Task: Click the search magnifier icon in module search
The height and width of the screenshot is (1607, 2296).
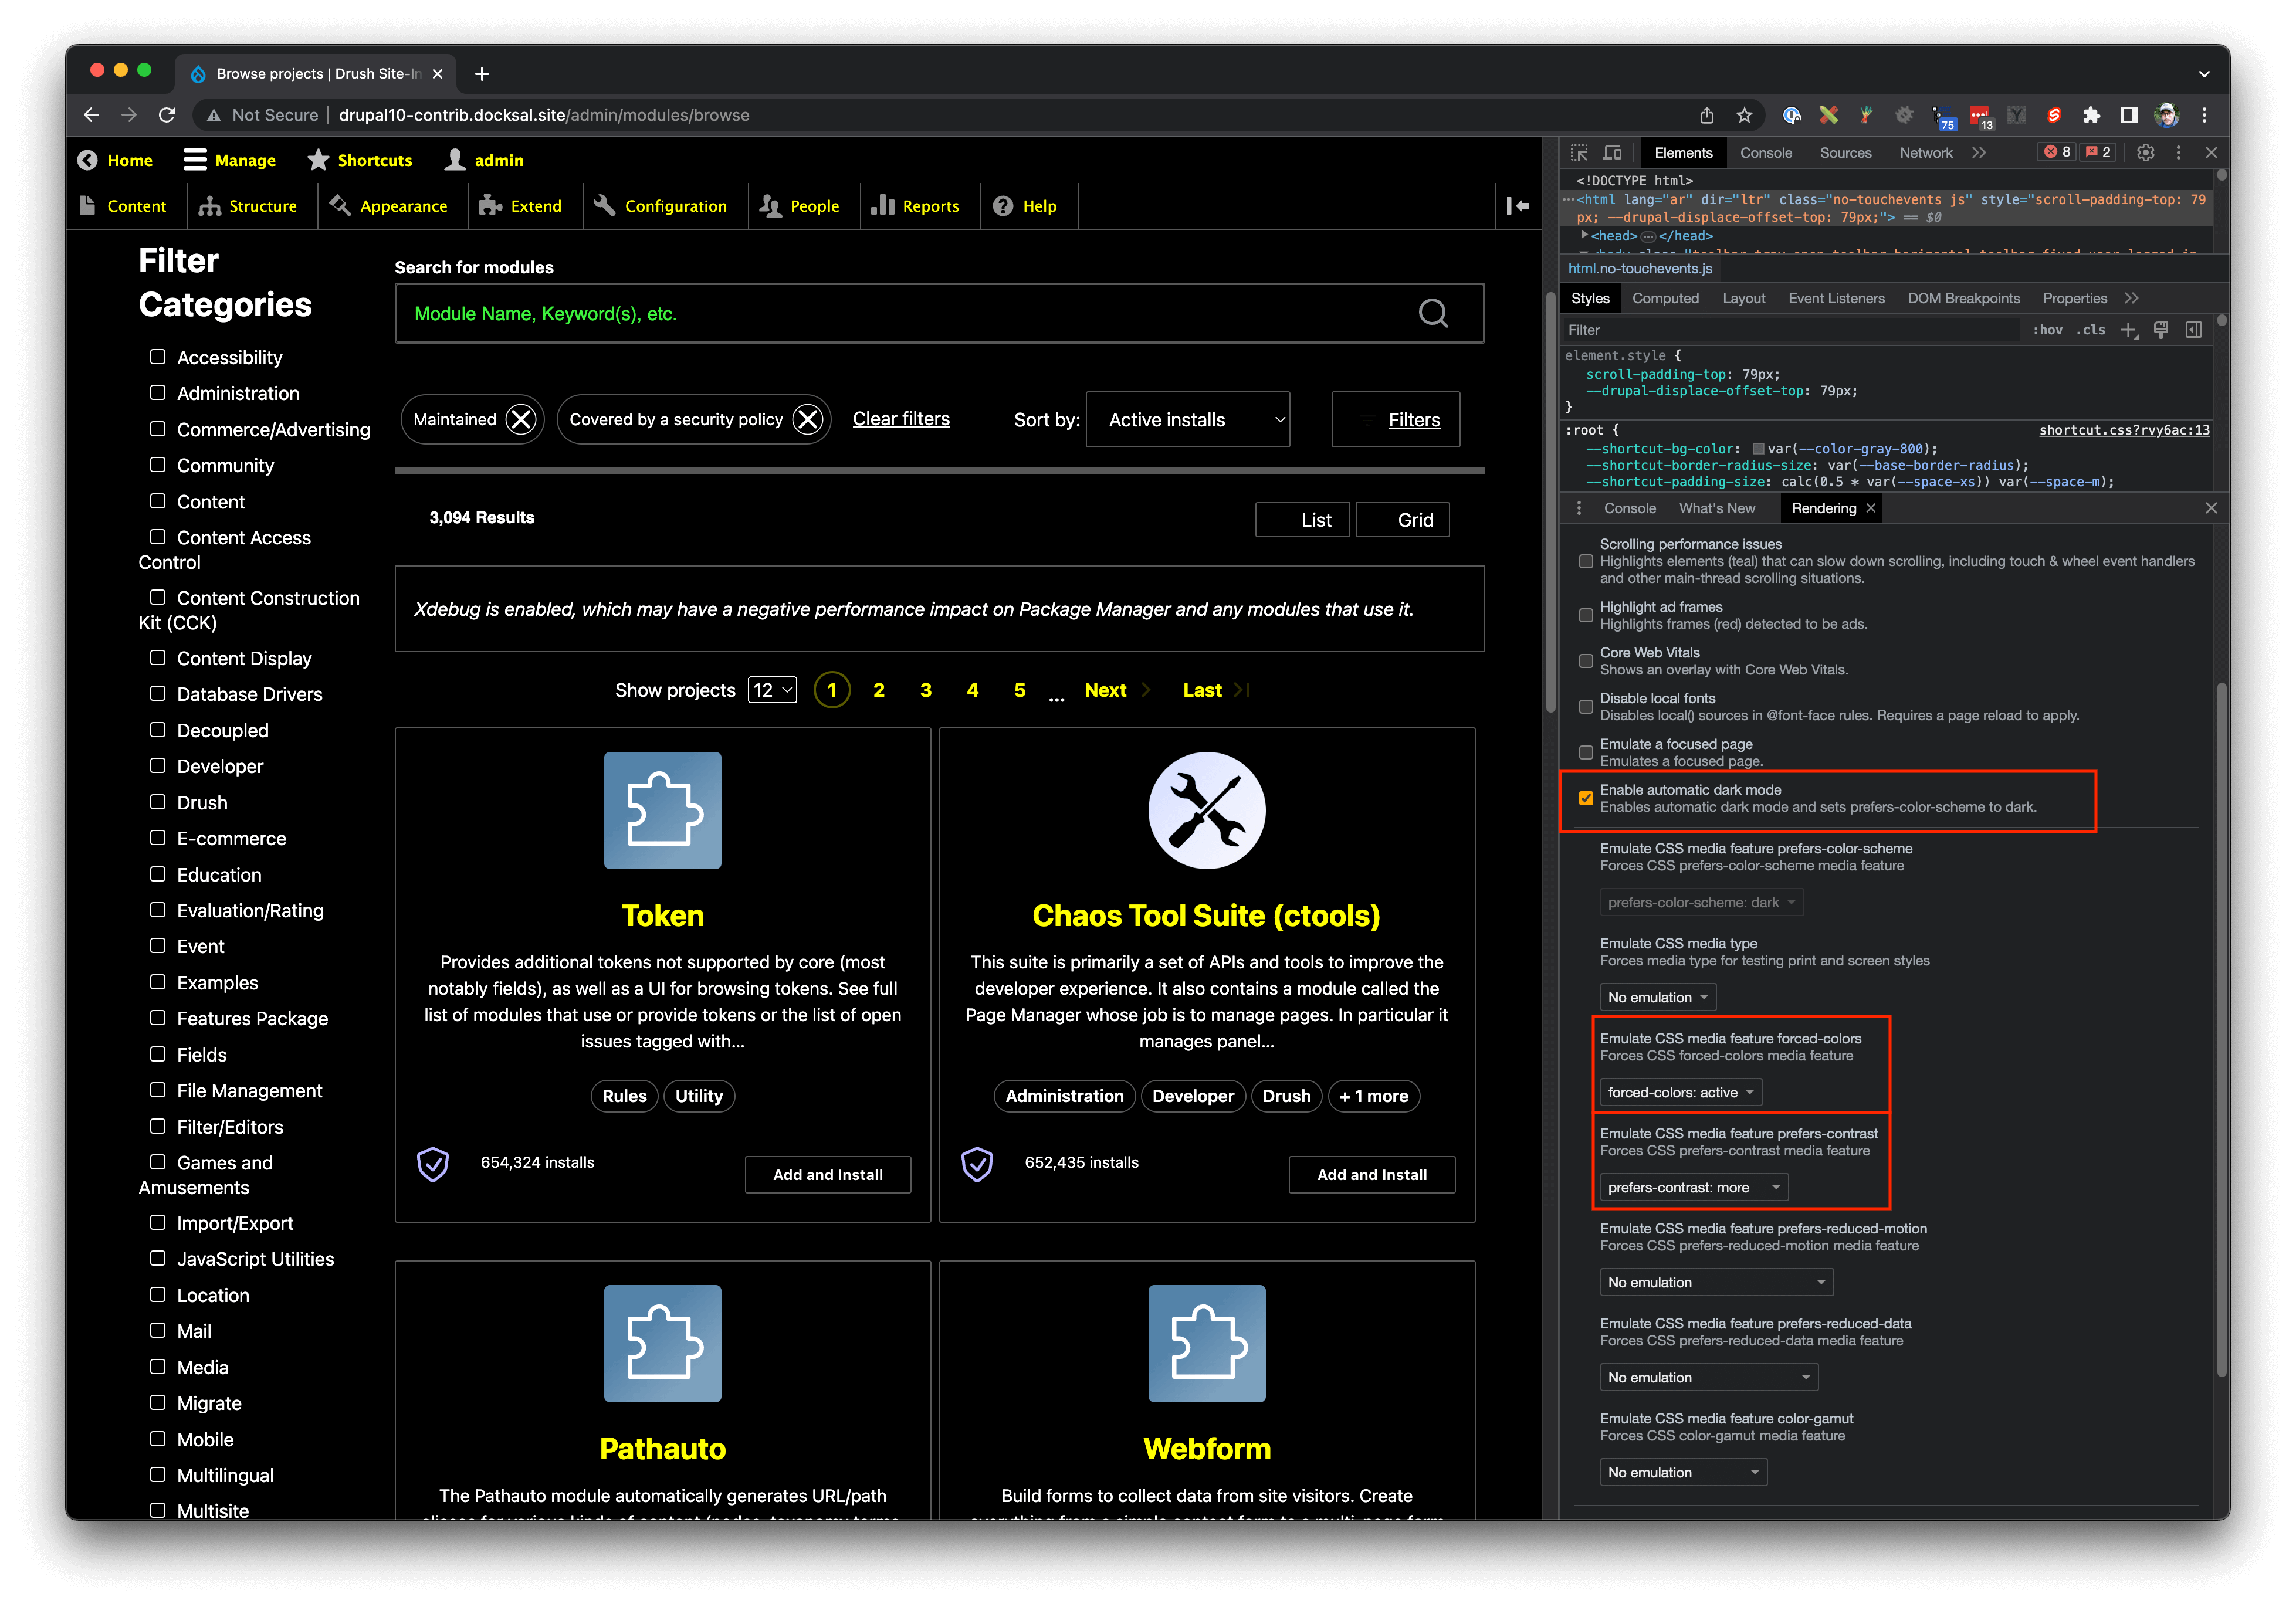Action: 1432,314
